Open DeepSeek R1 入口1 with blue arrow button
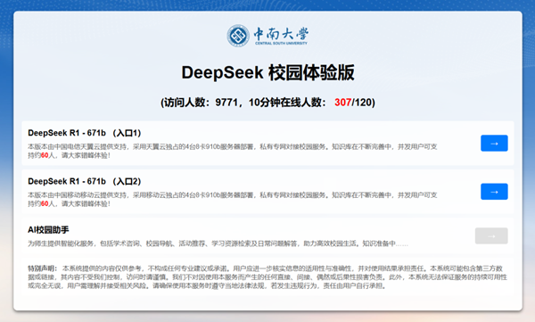This screenshot has height=322, width=535. (494, 143)
